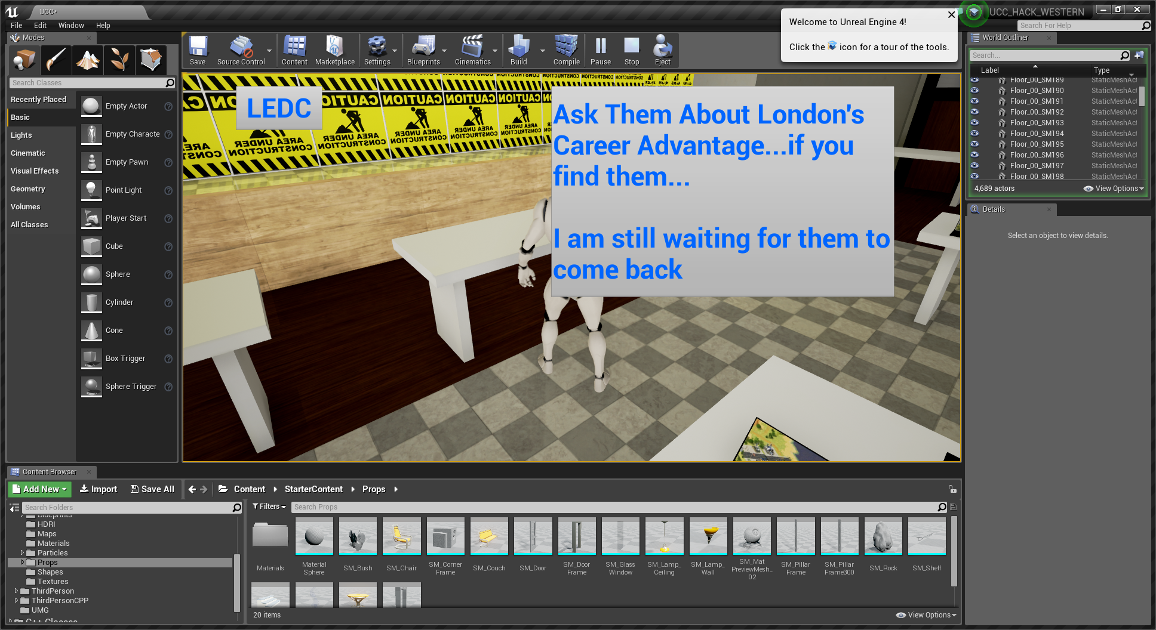Expand the Cinematics dropdown arrow

495,51
